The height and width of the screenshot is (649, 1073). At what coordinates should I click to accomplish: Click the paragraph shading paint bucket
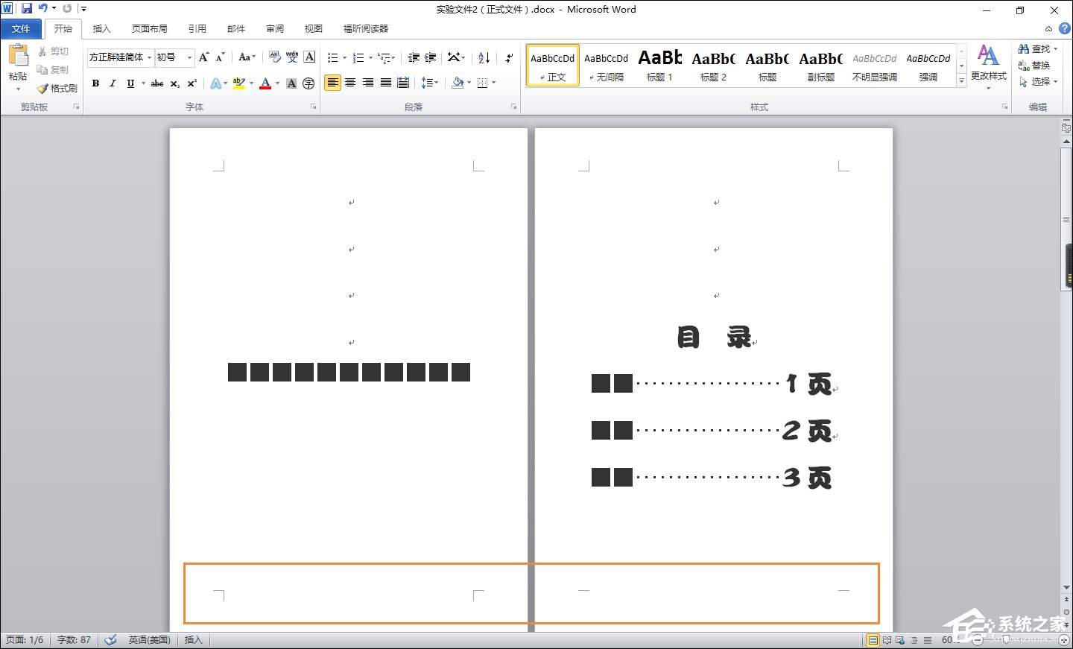coord(458,83)
